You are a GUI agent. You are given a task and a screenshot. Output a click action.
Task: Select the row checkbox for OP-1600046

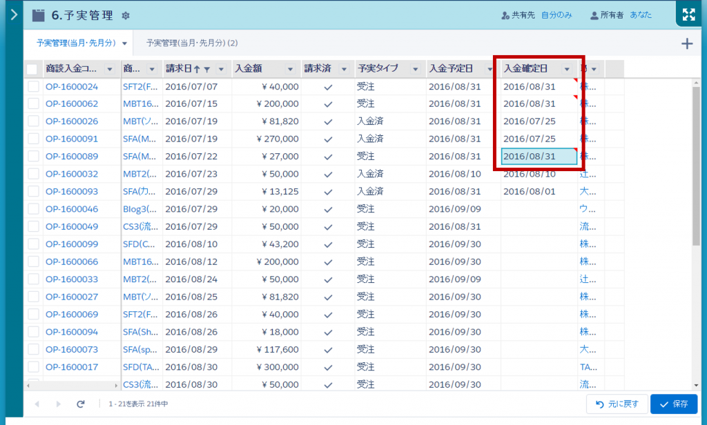click(33, 209)
